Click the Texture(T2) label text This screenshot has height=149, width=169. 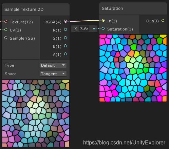tap(21, 22)
